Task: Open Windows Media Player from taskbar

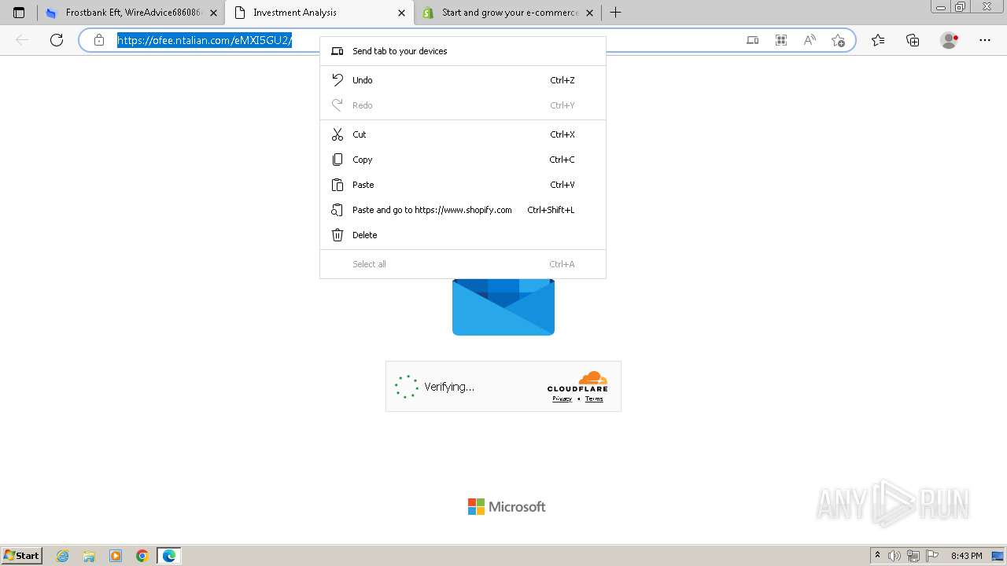Action: pyautogui.click(x=116, y=556)
